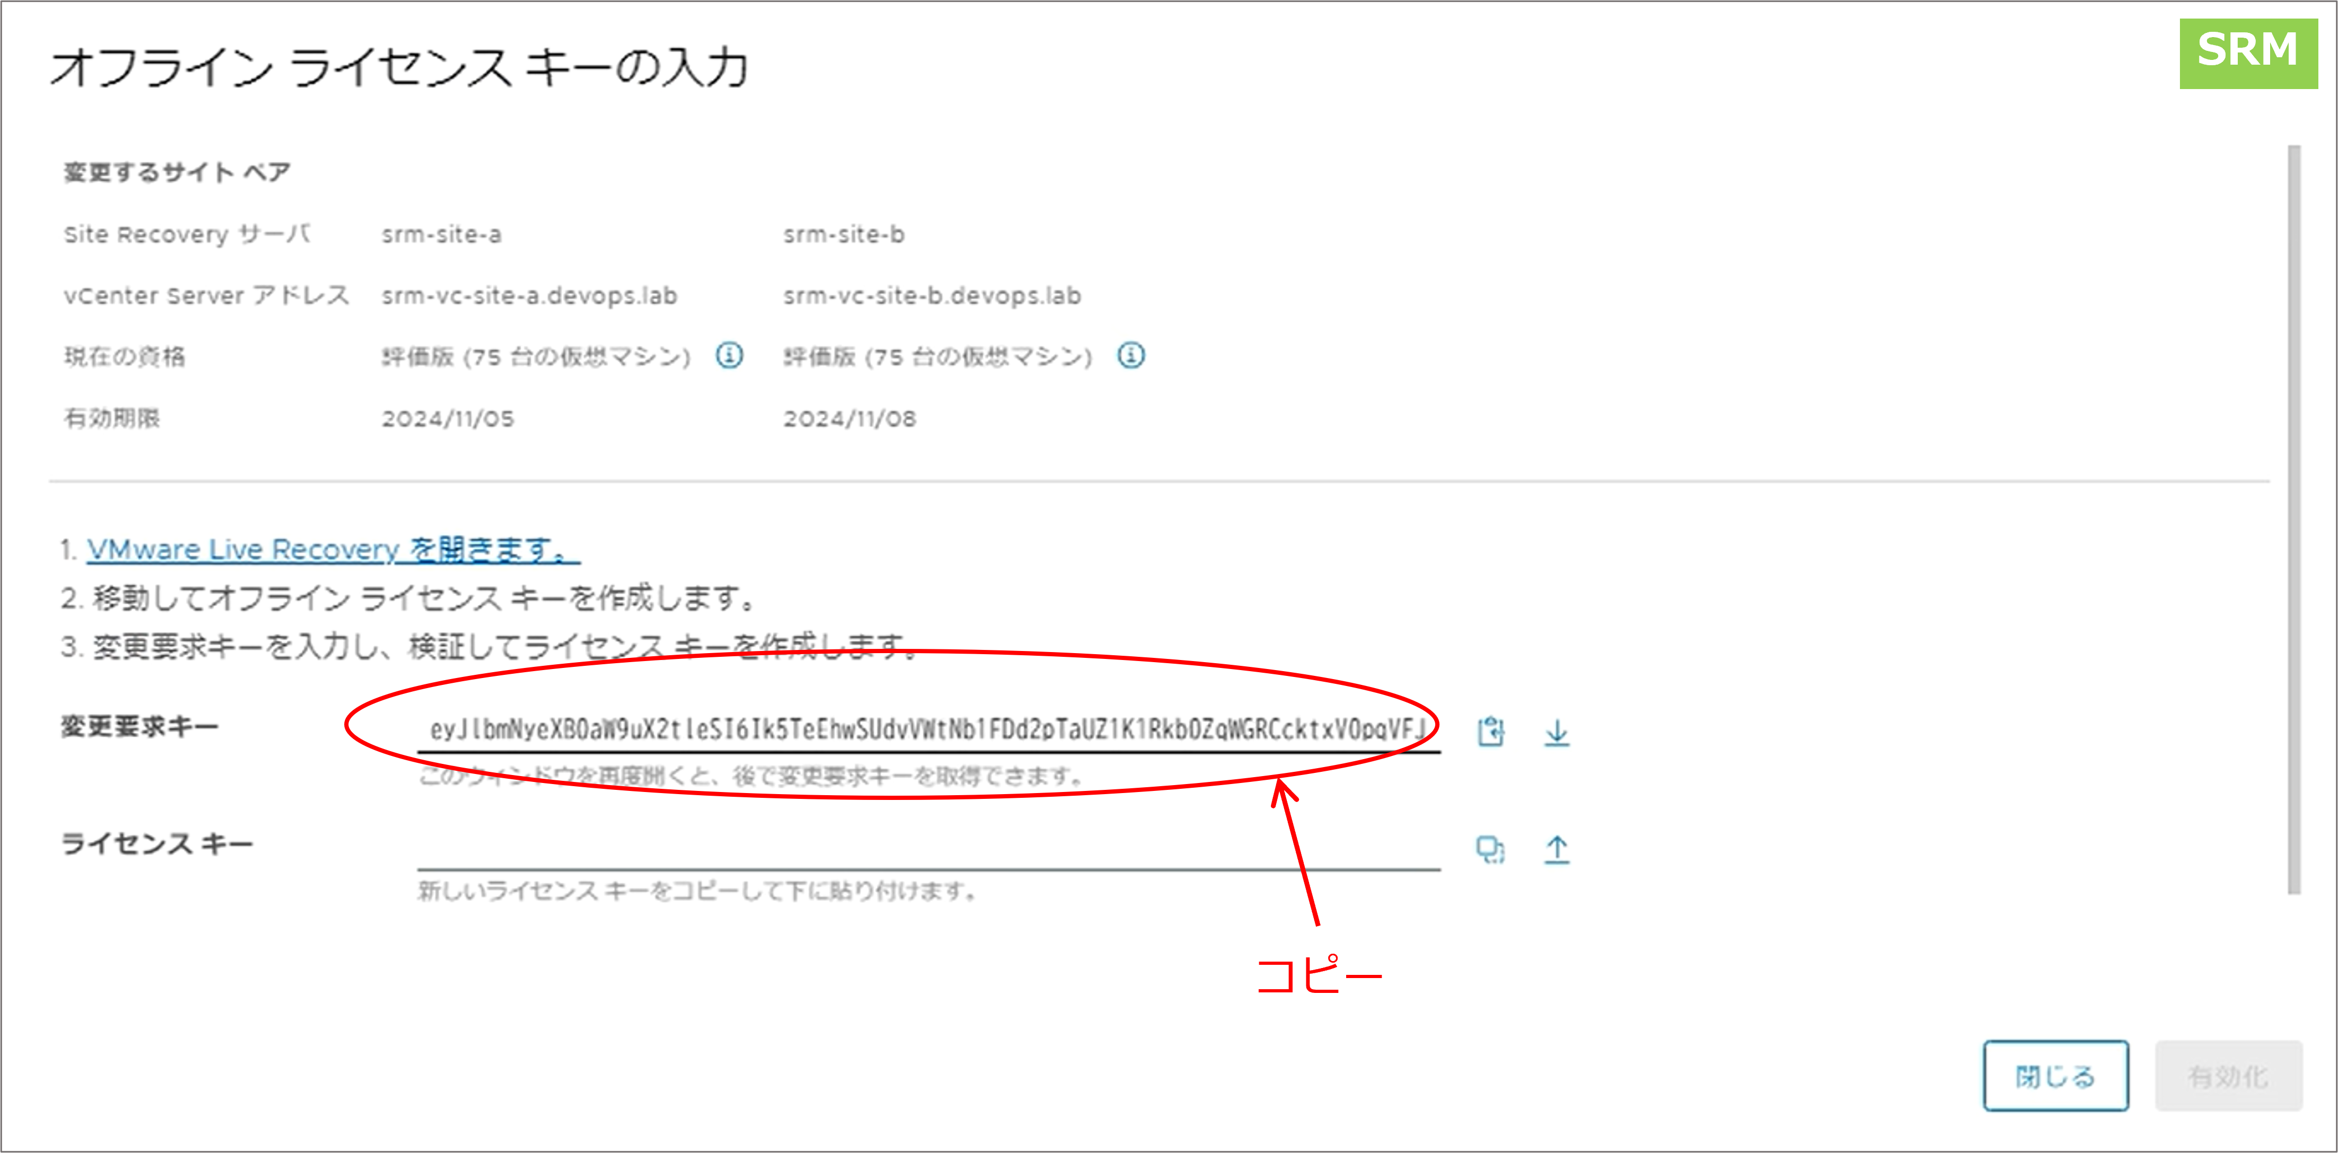Click the dialog's vertical scrollbar
2338x1153 pixels.
2295,519
